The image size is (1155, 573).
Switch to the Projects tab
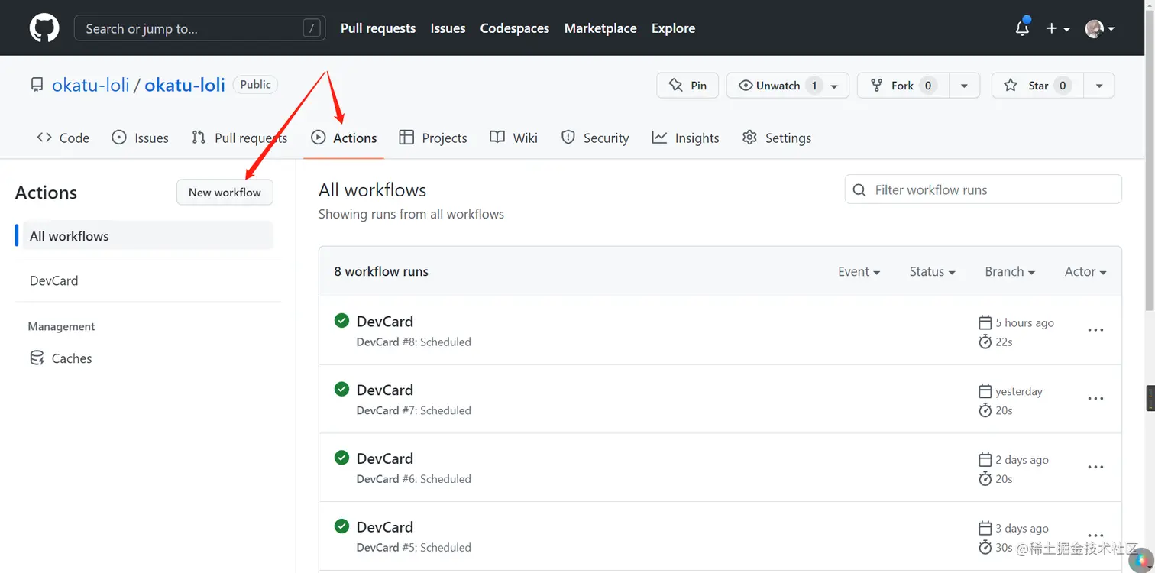(x=433, y=138)
